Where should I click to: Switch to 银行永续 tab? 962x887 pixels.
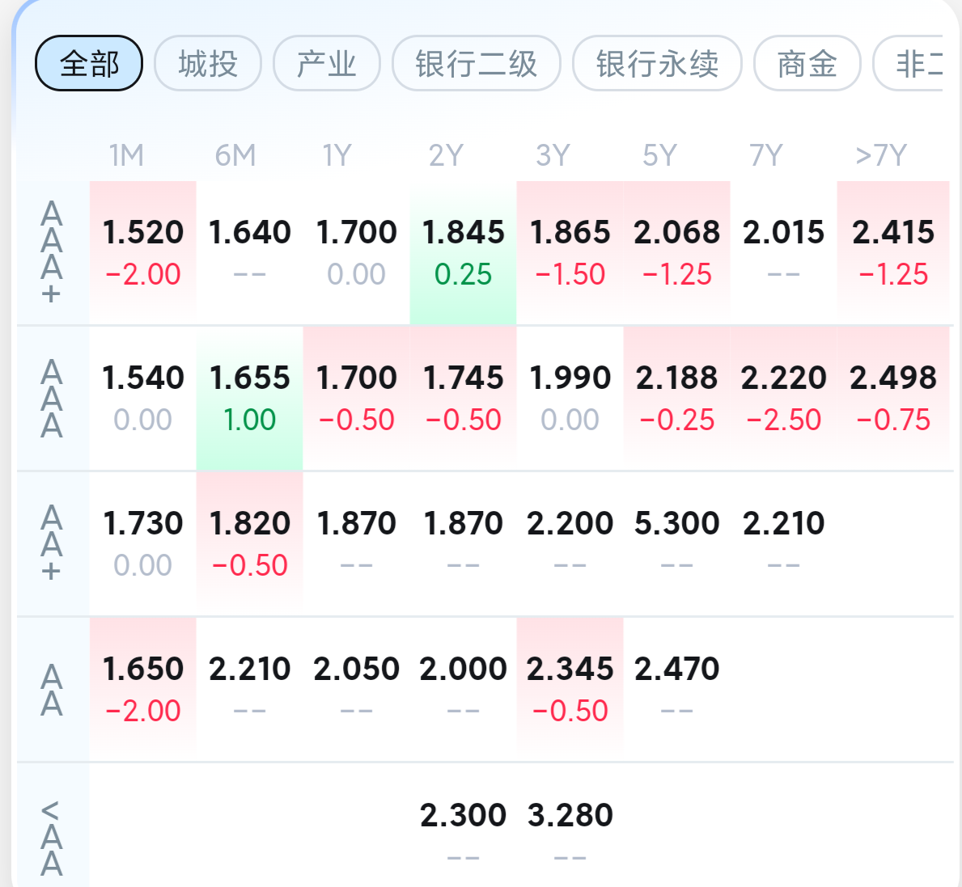[x=657, y=64]
